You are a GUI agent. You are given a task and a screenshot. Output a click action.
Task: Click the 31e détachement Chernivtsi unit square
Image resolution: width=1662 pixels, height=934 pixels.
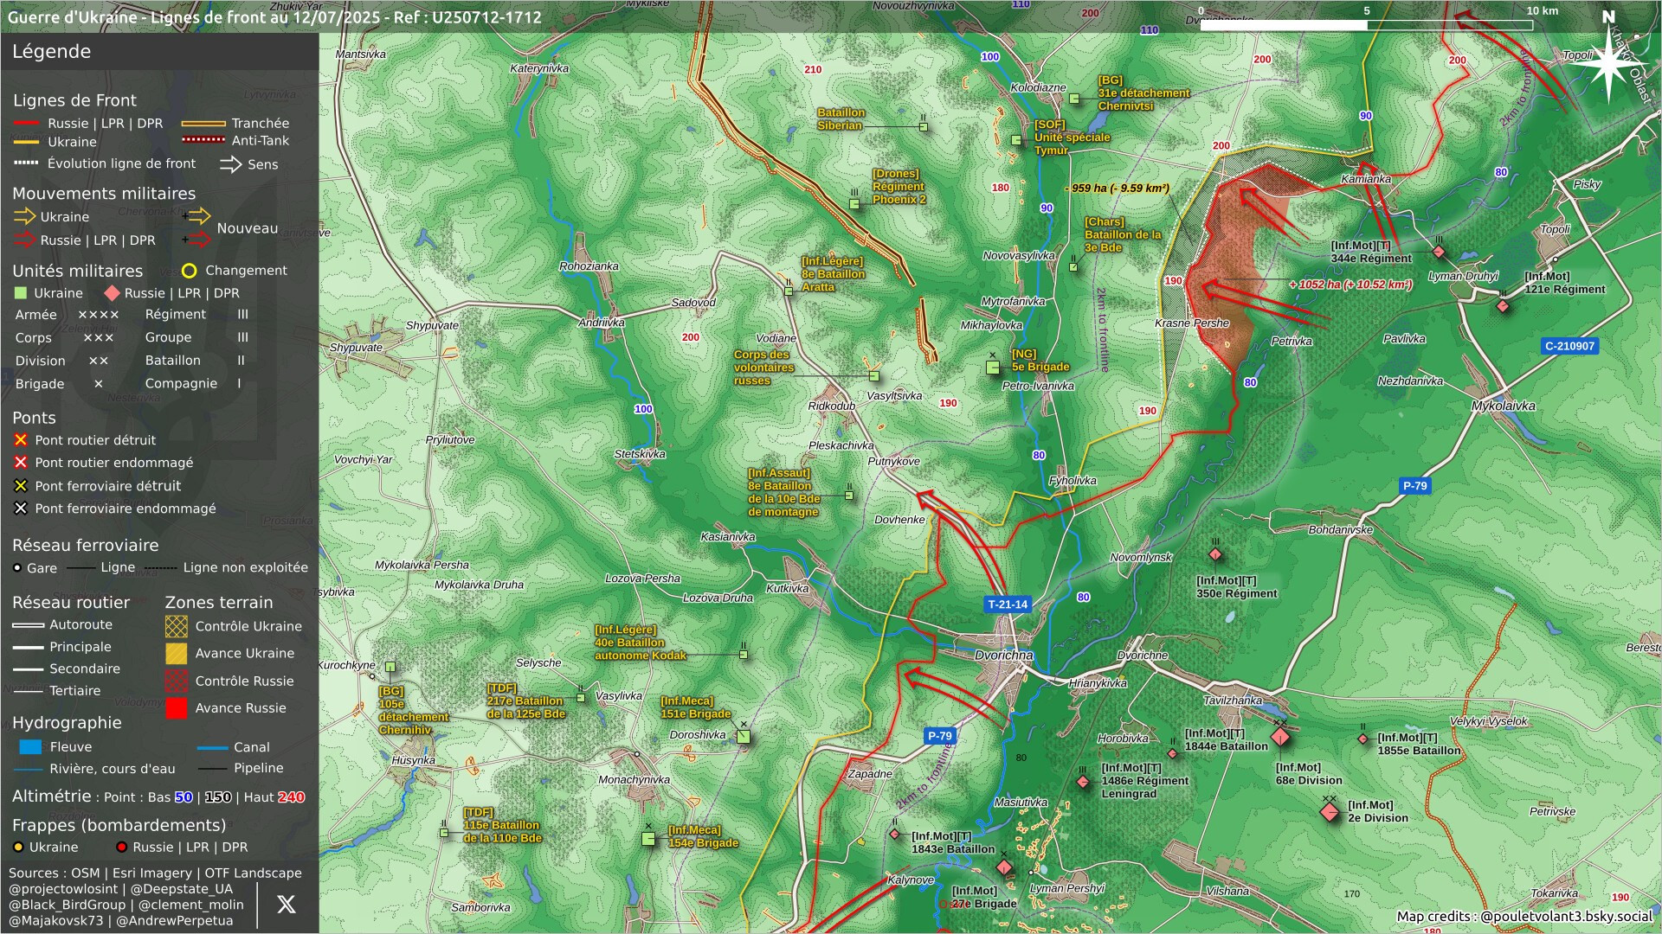click(1074, 99)
